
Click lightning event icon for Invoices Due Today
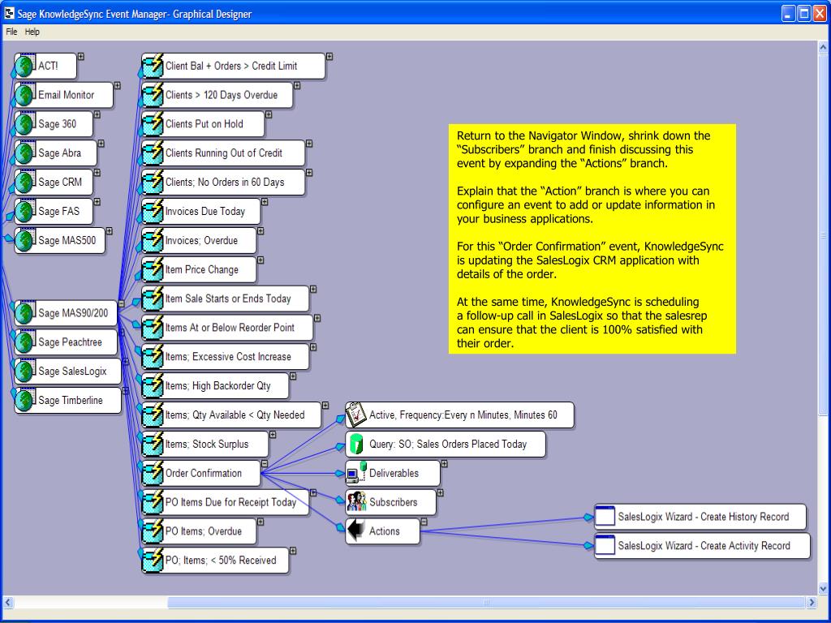(x=153, y=212)
